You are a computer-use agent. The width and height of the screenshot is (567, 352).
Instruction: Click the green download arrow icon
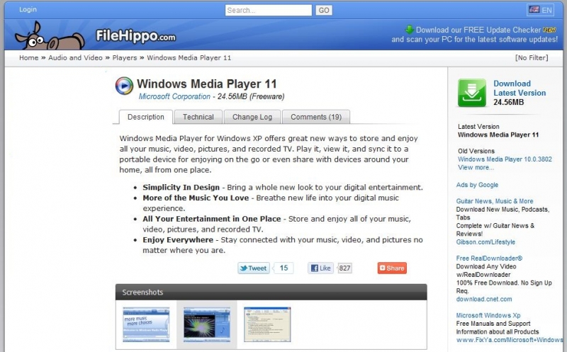pos(472,93)
